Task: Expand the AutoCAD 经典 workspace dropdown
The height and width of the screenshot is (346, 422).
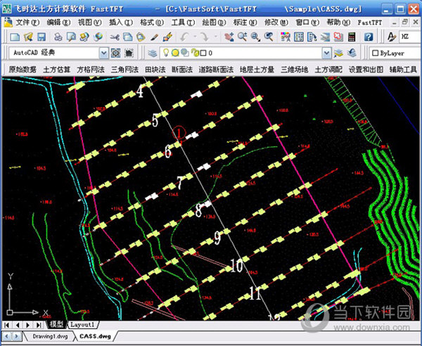Action: coord(103,53)
